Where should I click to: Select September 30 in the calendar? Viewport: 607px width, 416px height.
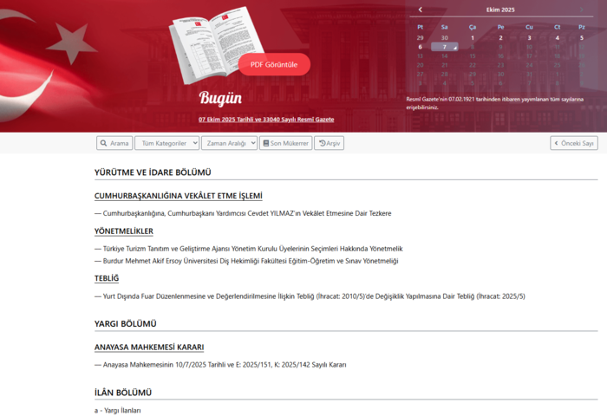tap(444, 38)
